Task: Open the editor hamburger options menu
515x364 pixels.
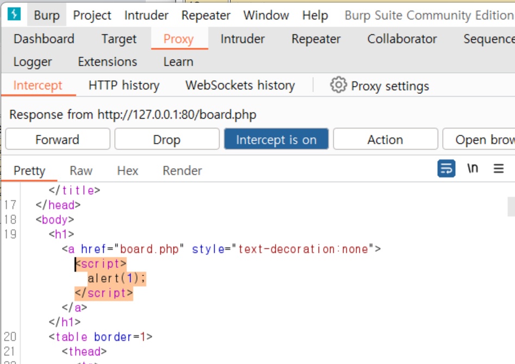Action: 499,168
